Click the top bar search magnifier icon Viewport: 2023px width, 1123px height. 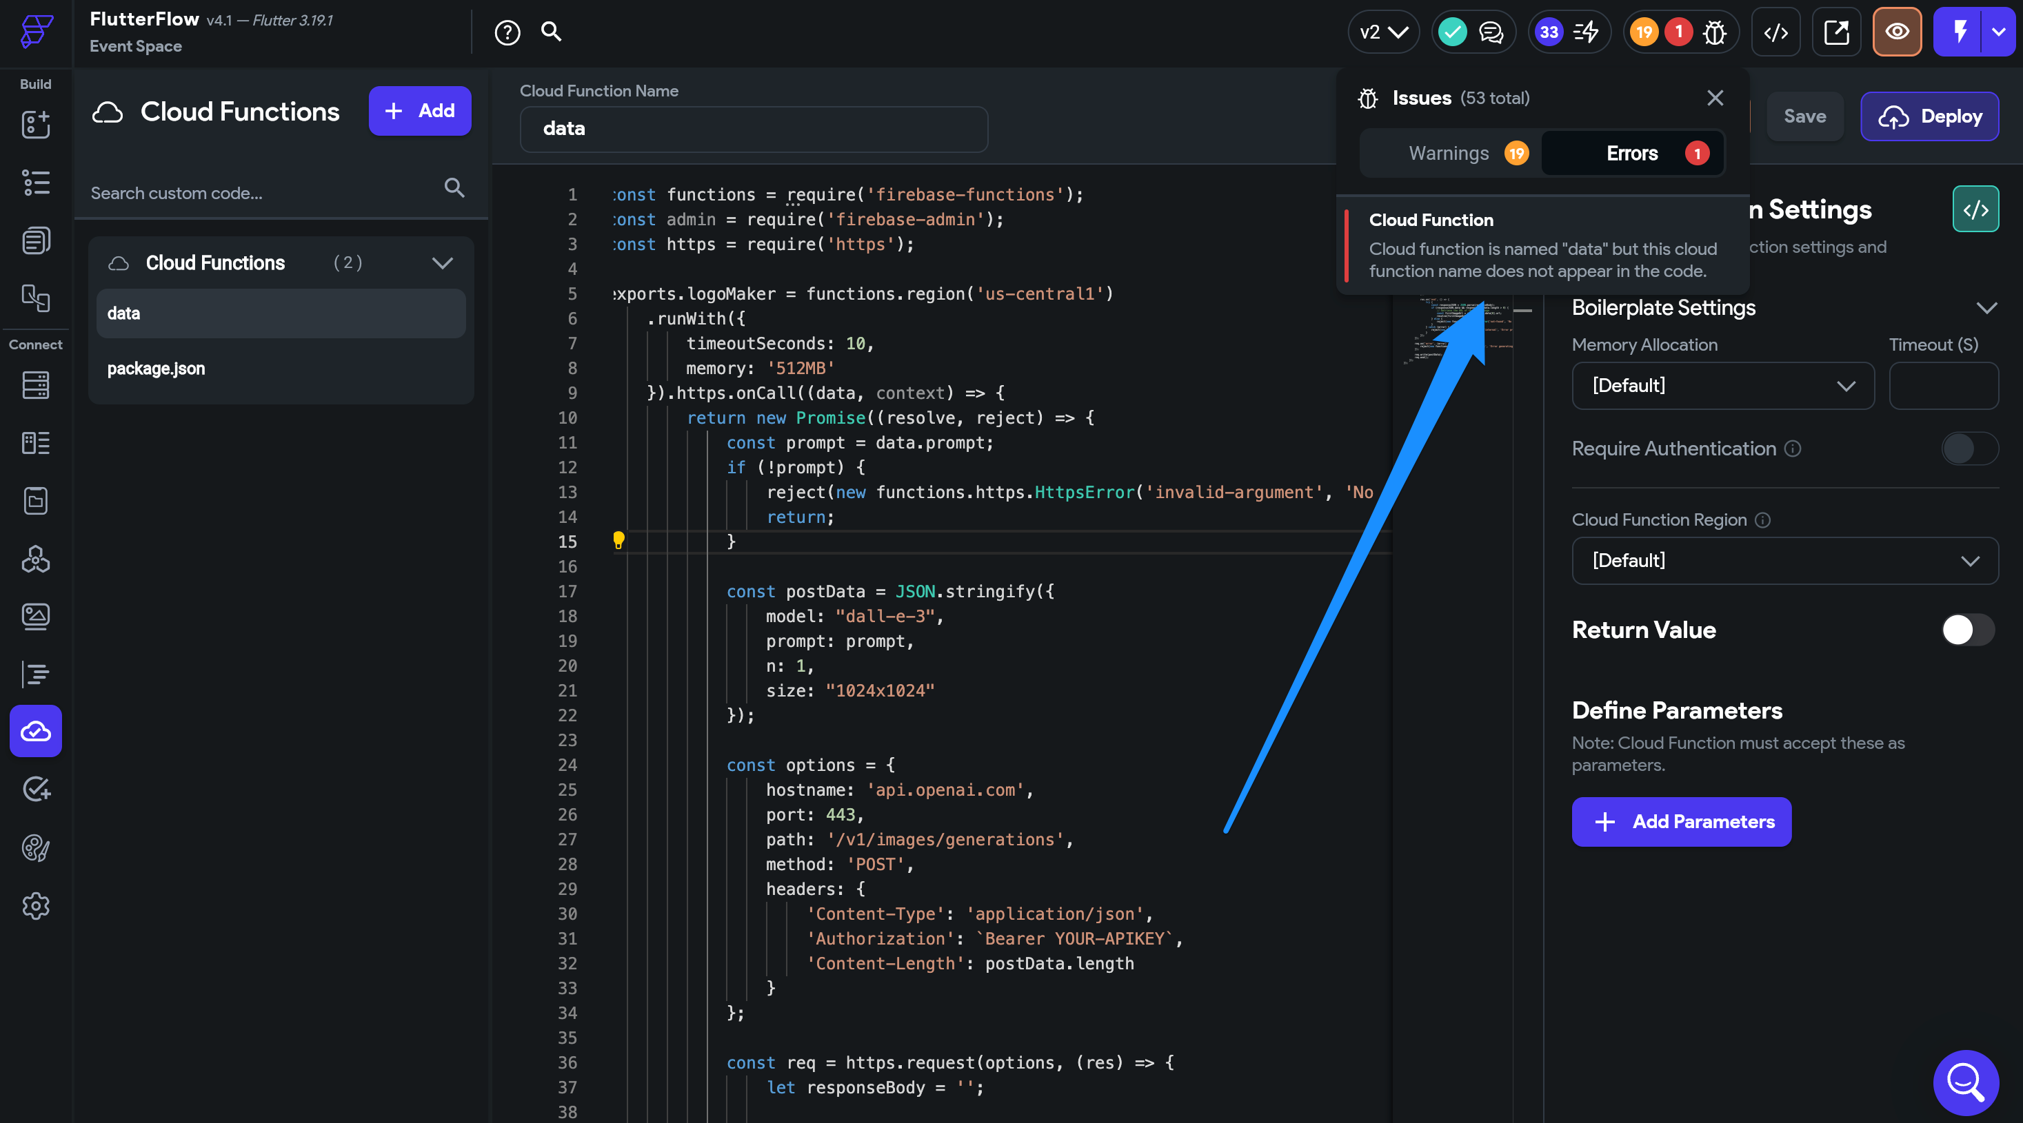(x=552, y=32)
